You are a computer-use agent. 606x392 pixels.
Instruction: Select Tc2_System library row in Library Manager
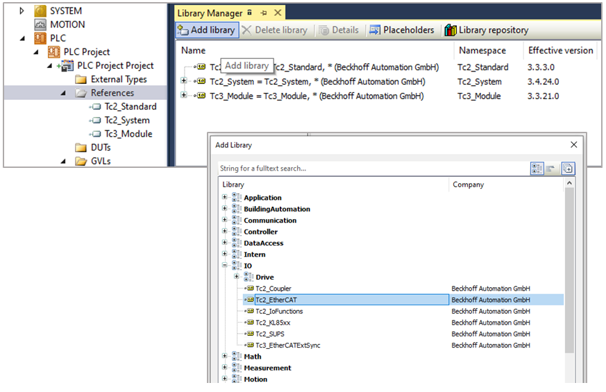pos(317,82)
